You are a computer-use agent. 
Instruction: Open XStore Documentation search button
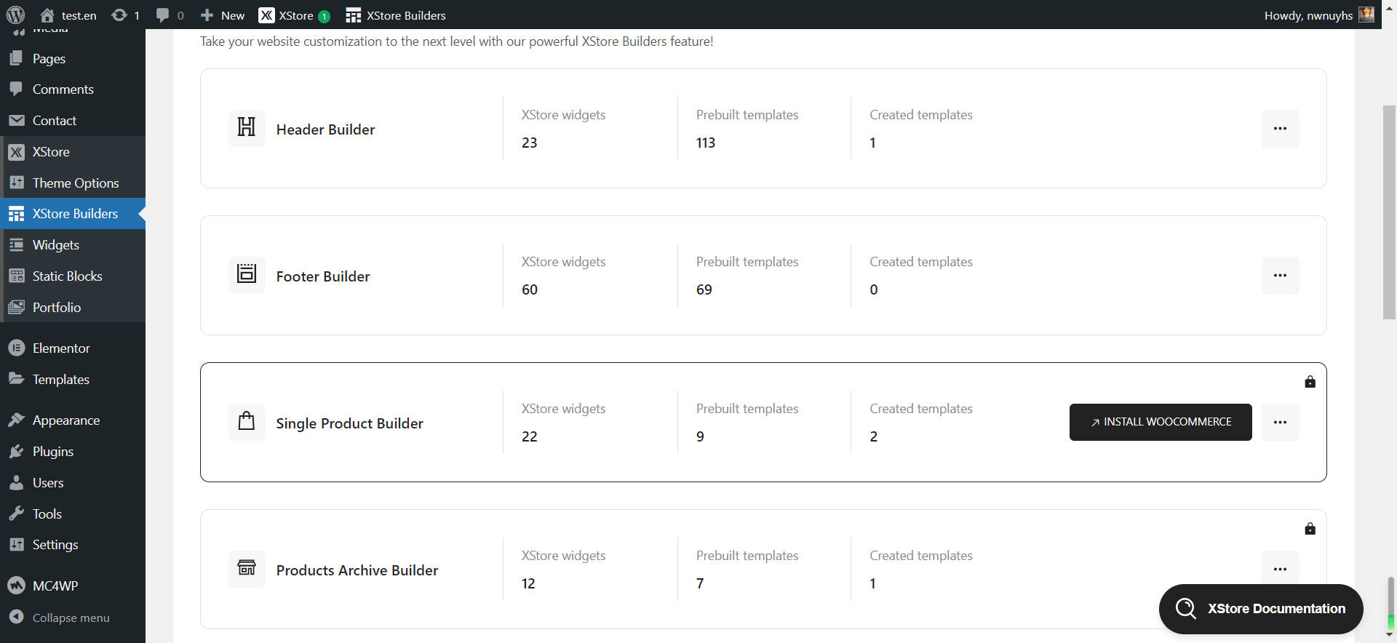(x=1261, y=609)
